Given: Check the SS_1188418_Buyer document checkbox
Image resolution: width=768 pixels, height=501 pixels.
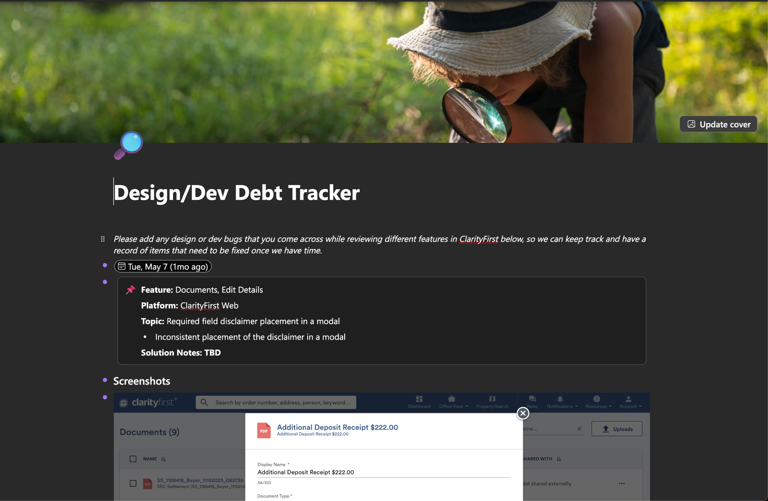Looking at the screenshot, I should (133, 484).
